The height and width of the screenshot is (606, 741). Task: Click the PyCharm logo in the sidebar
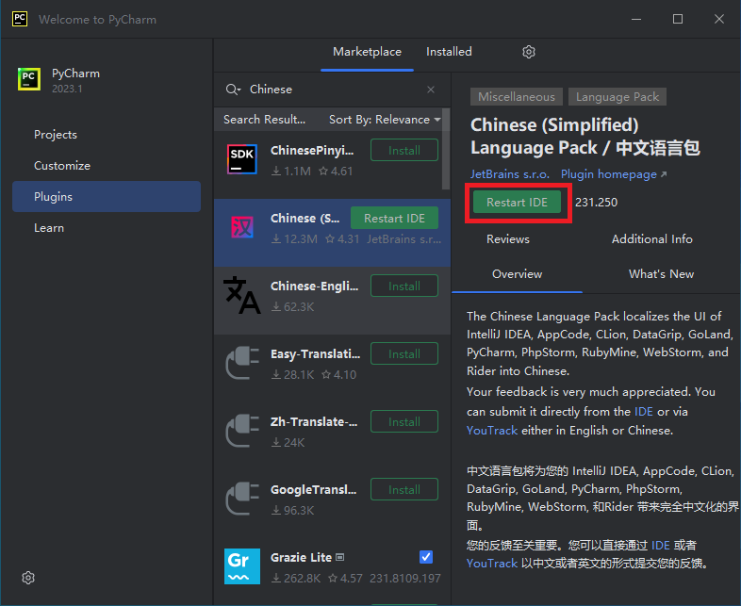tap(29, 79)
